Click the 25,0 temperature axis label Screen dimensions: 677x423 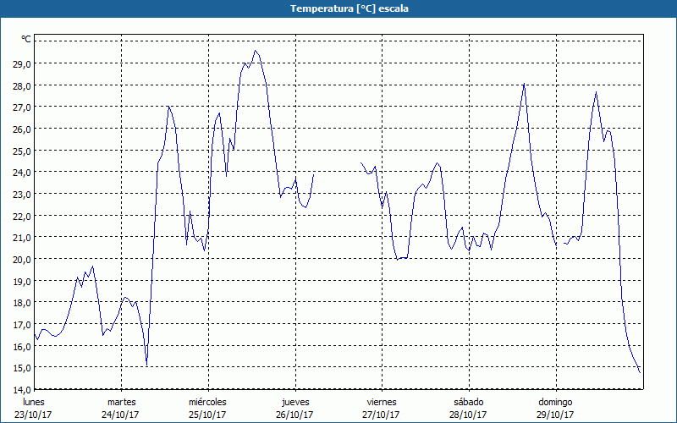(x=21, y=151)
